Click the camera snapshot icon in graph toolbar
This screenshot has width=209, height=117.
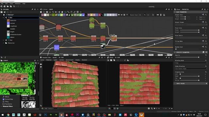47,12
